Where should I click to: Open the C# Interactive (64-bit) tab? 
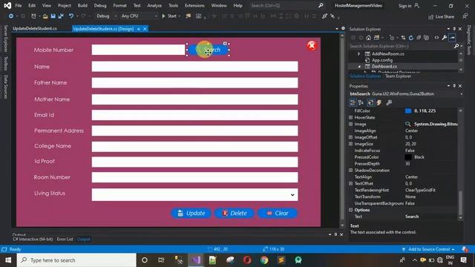coord(33,239)
